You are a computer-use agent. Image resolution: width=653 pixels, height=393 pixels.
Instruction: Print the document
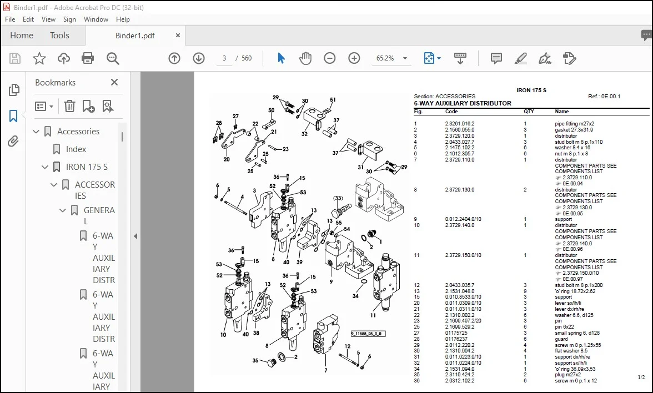pos(88,58)
